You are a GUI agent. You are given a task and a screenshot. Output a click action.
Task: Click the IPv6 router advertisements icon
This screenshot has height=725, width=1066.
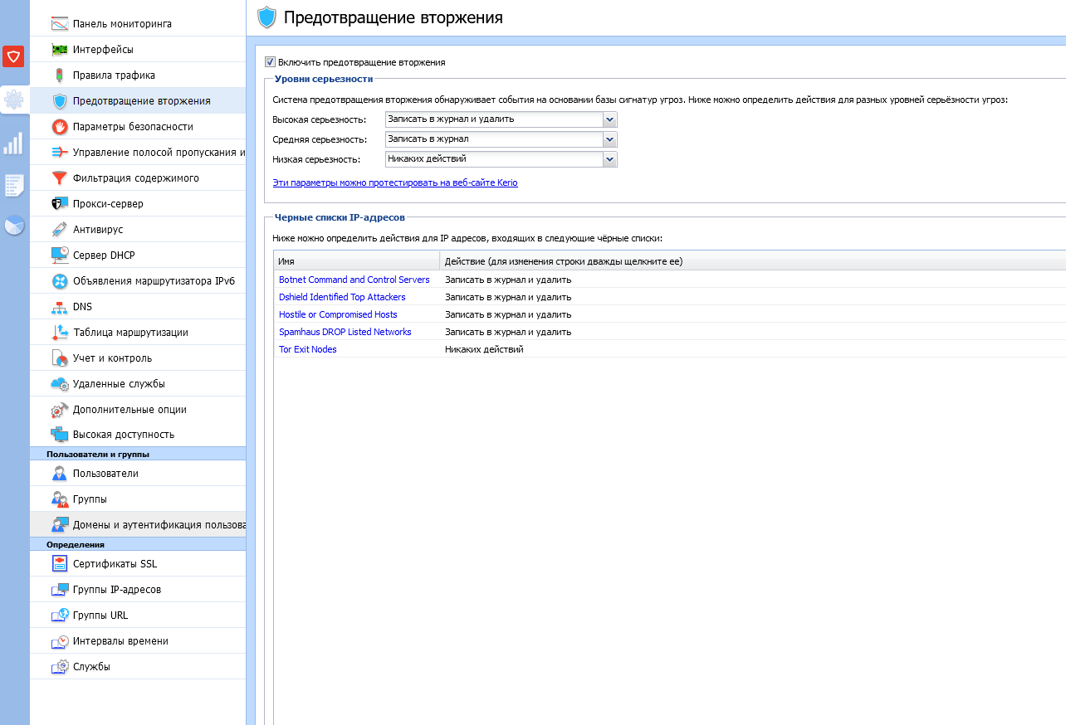pos(60,280)
